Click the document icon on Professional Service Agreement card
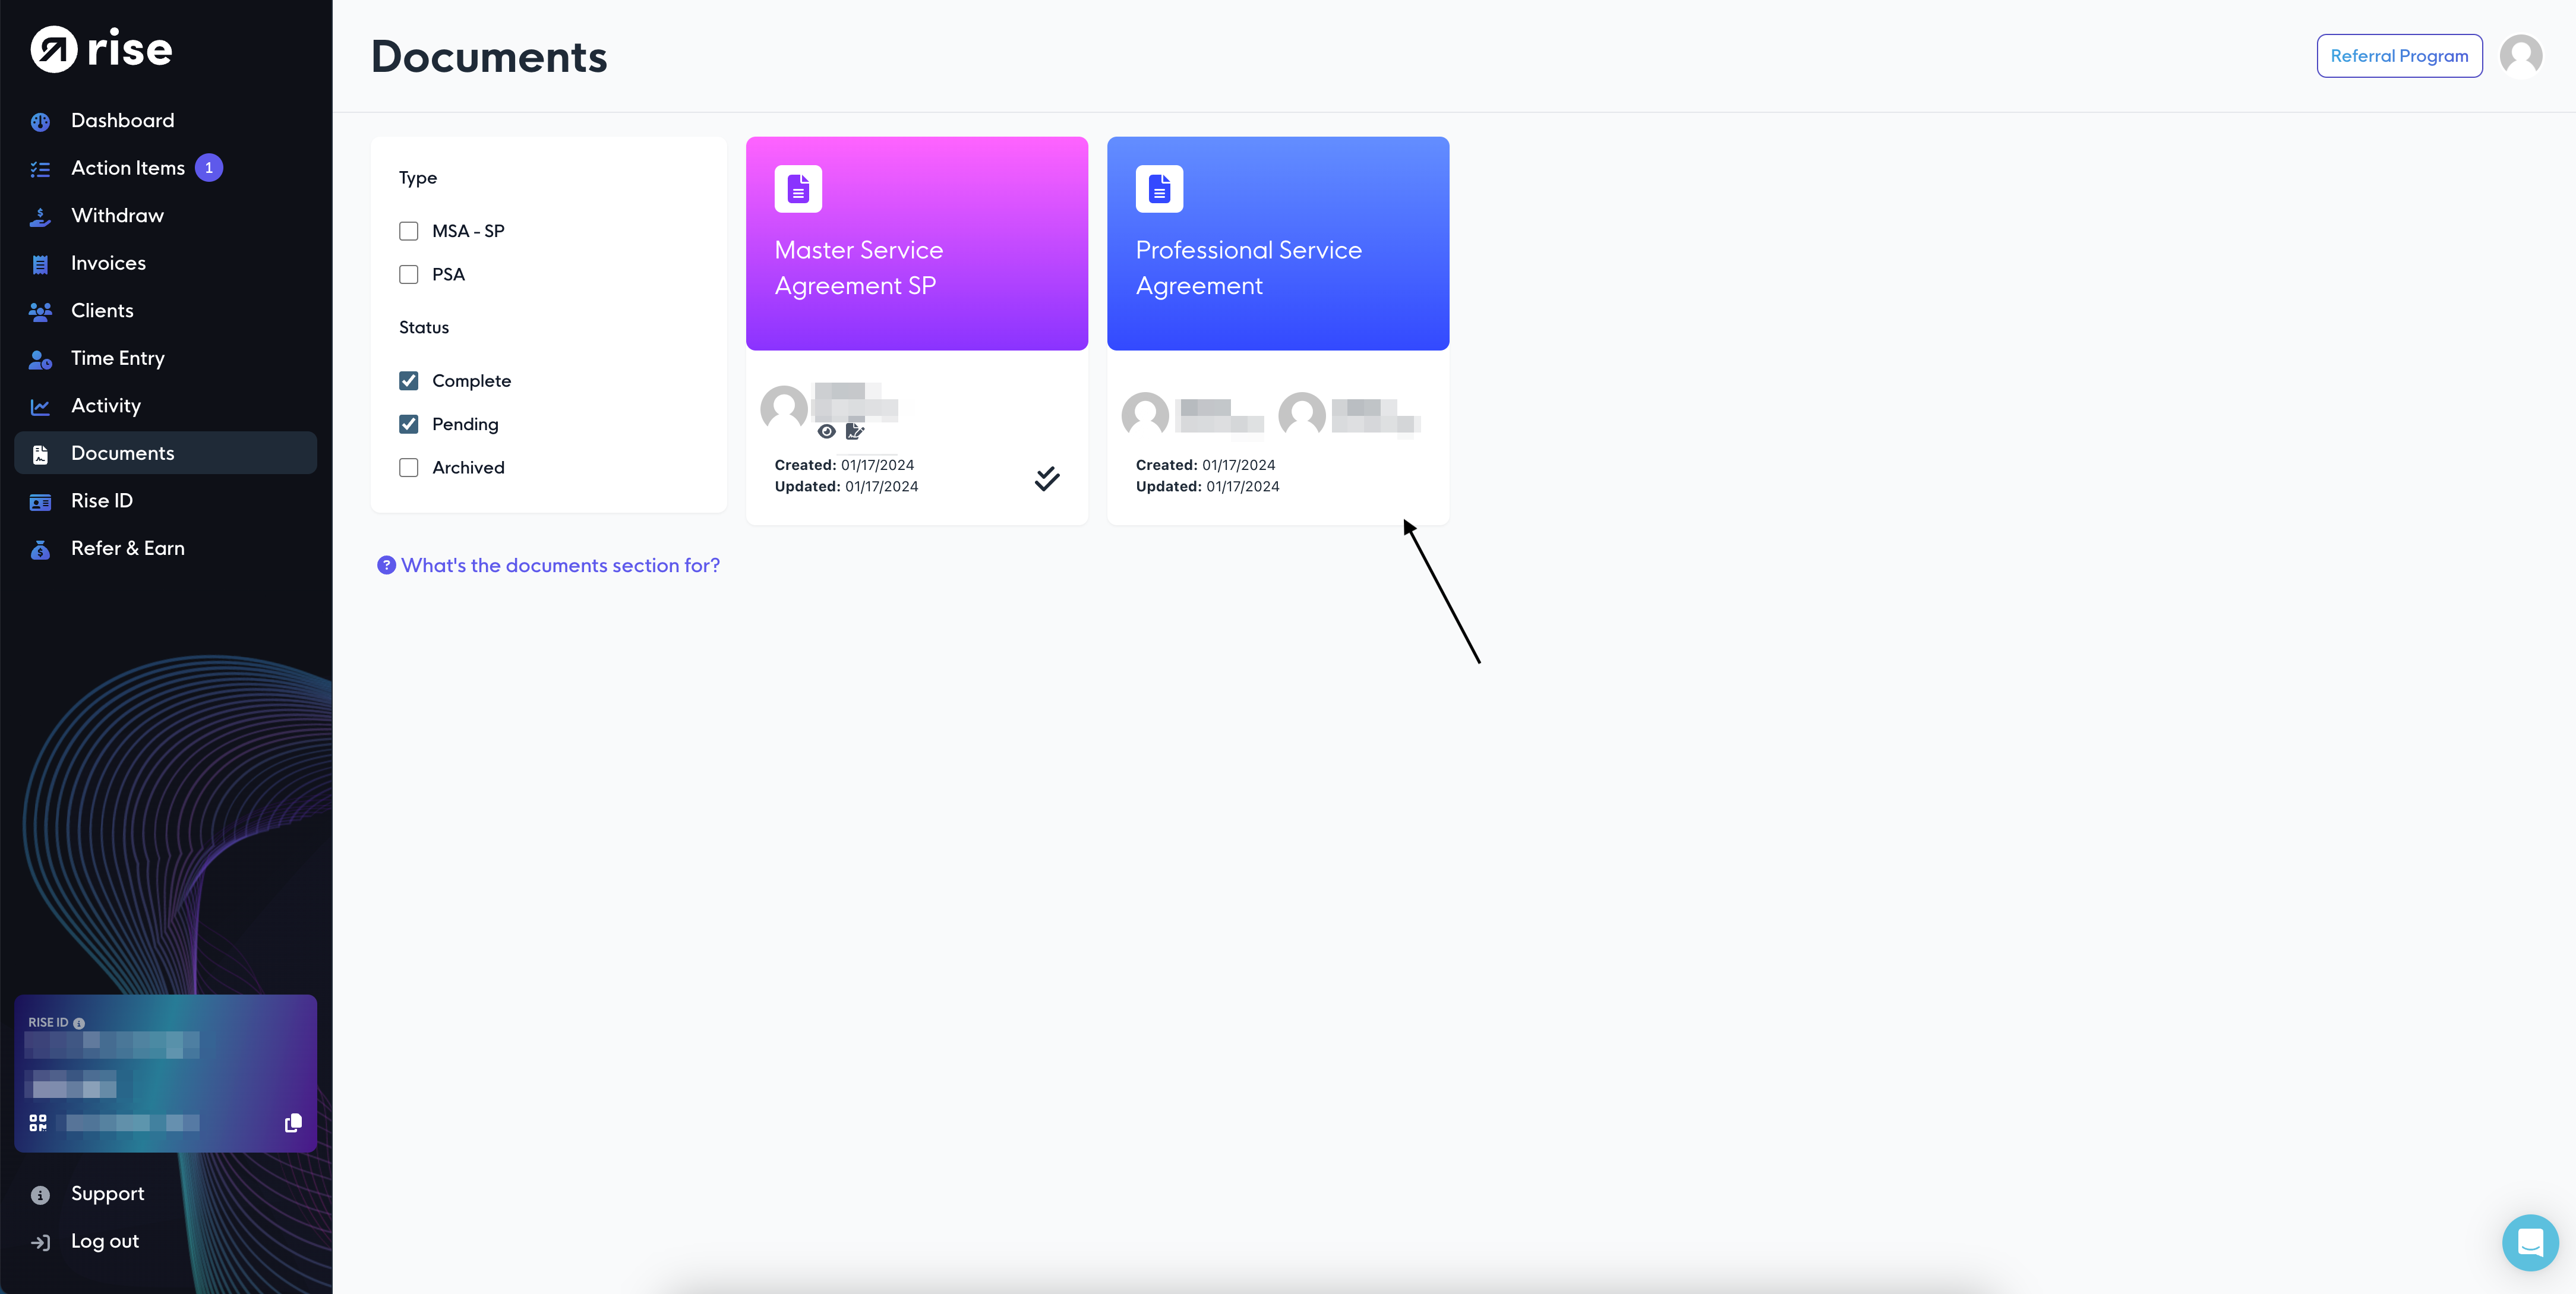 (1159, 188)
